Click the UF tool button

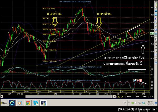pos(156,59)
